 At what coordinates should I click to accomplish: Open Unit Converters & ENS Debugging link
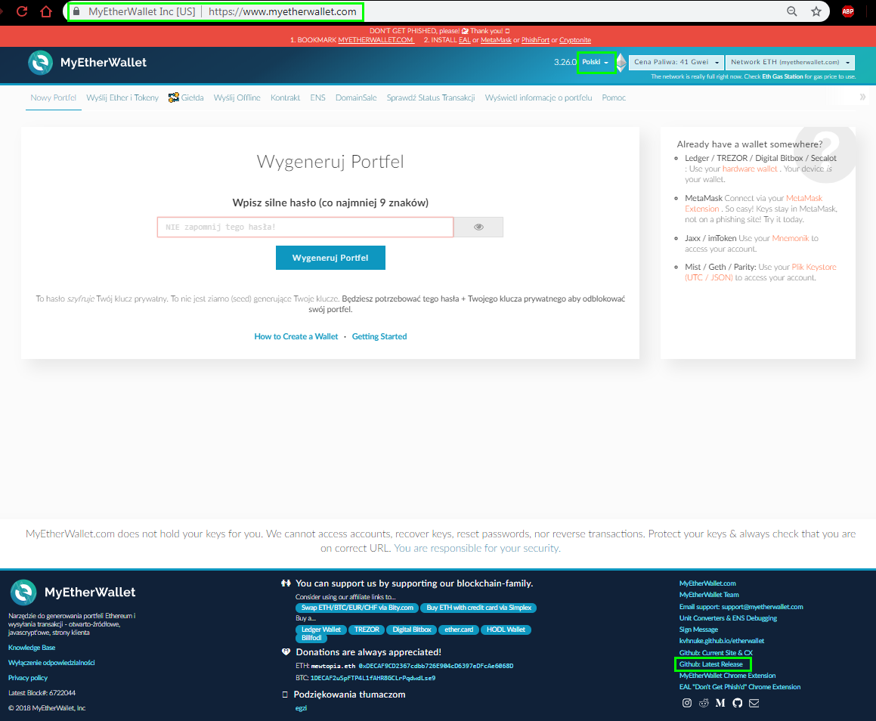point(728,618)
